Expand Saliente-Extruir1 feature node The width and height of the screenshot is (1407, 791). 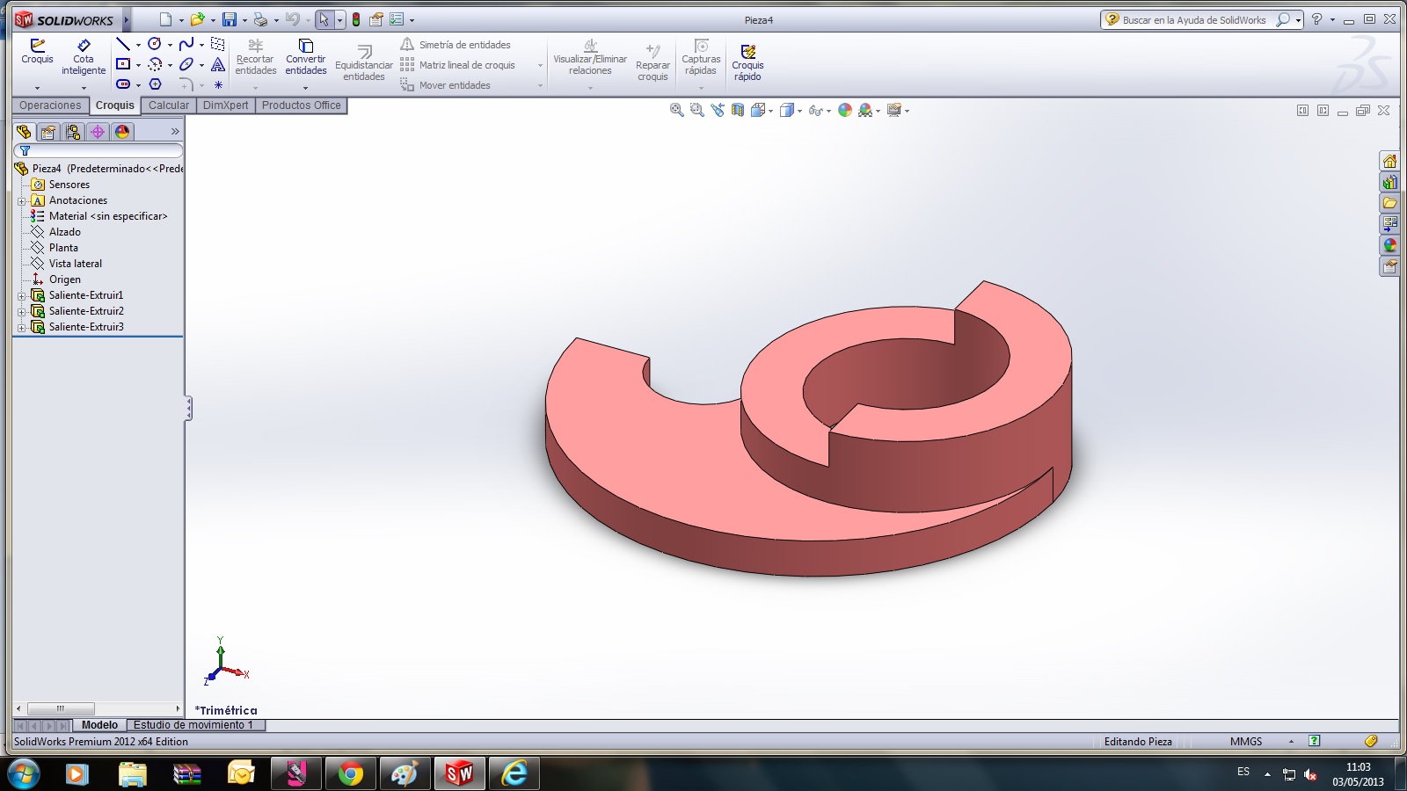pos(21,296)
